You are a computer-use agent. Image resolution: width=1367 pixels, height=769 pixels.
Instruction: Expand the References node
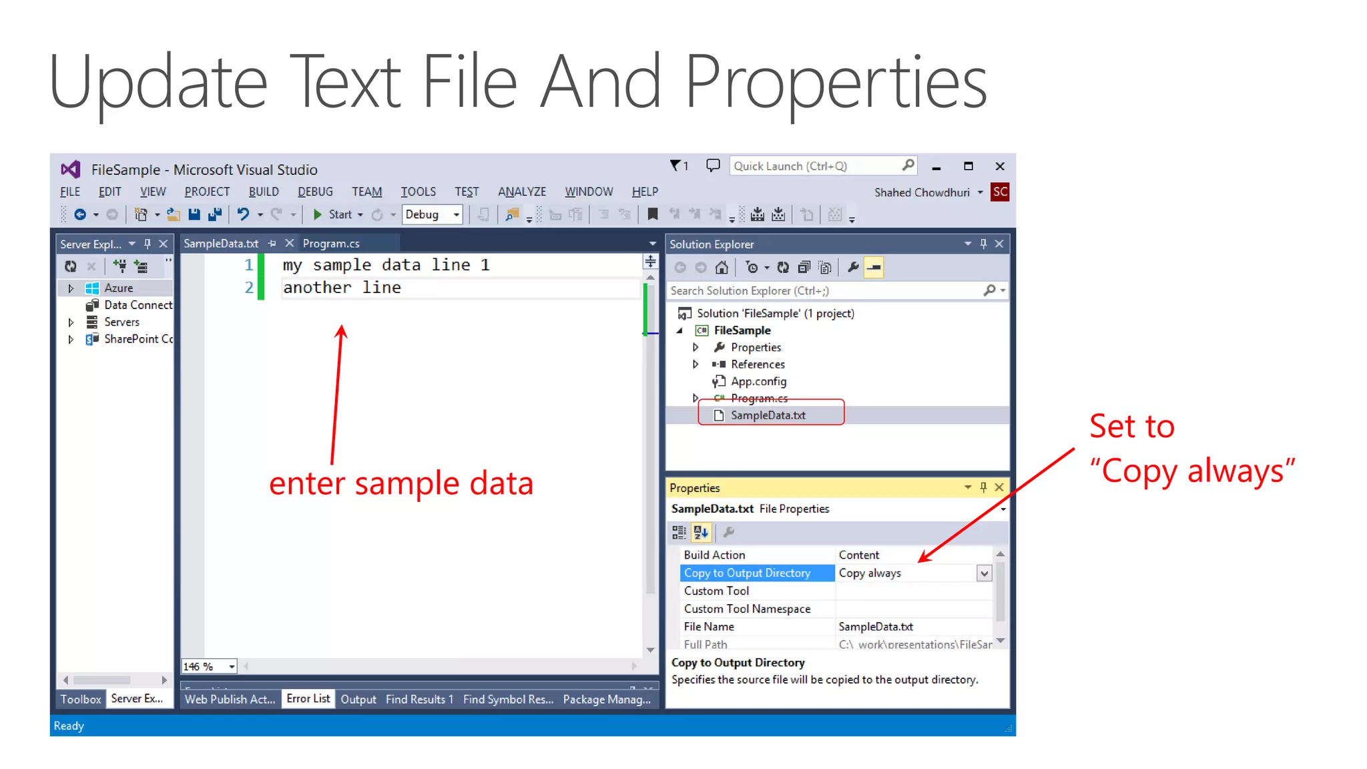click(x=696, y=364)
